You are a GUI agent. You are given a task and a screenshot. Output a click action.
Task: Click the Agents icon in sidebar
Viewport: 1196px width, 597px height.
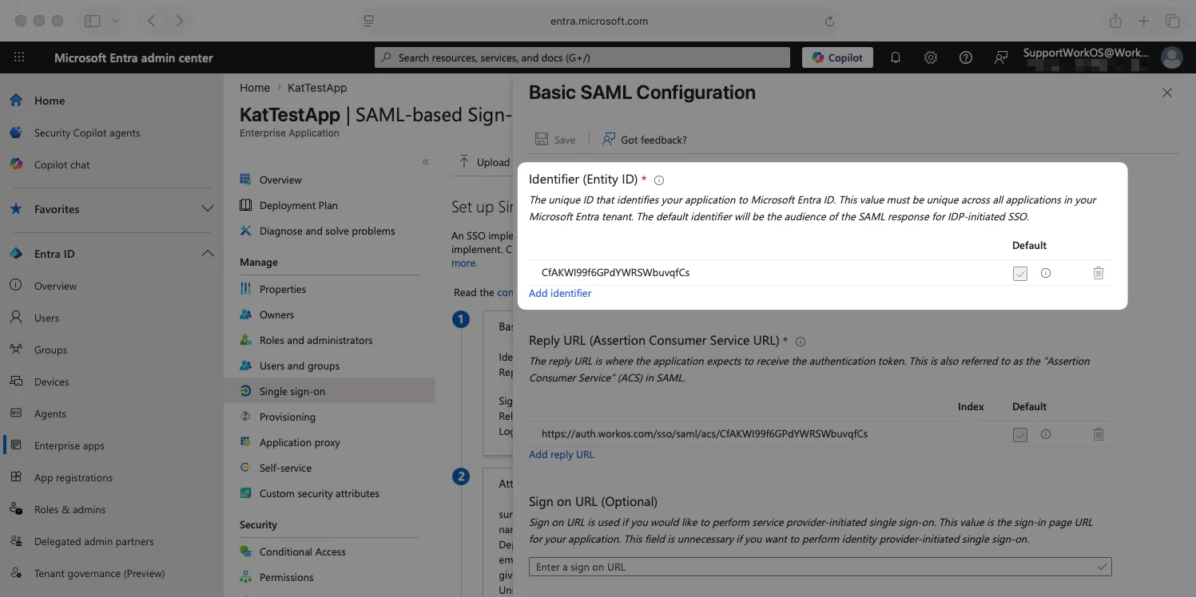(x=16, y=413)
